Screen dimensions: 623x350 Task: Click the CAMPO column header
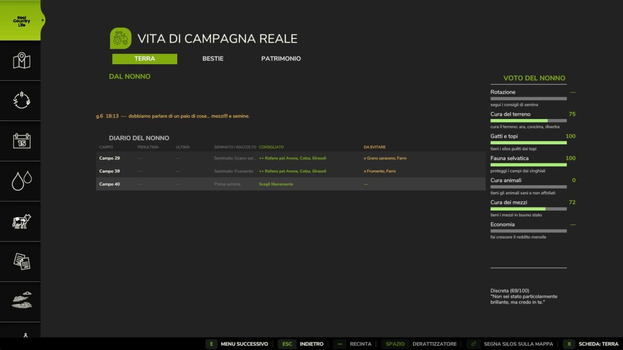(x=106, y=147)
